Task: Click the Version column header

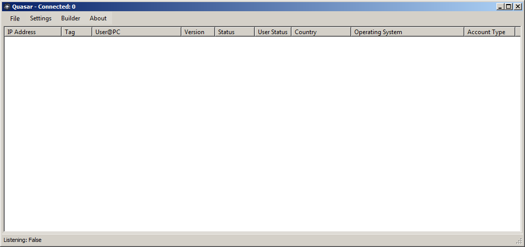Action: click(198, 32)
